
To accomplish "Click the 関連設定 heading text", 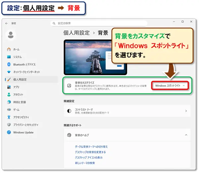I will click(x=69, y=101).
